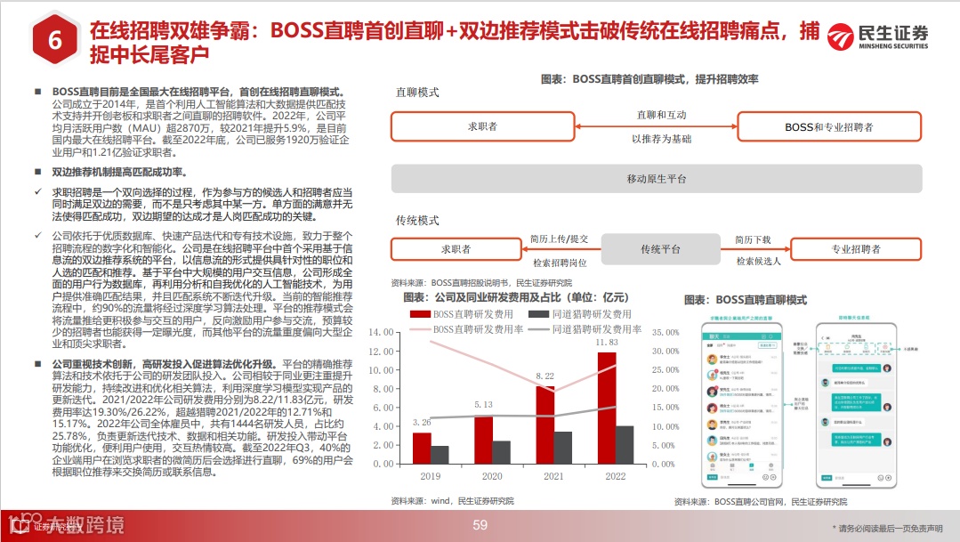Click the 传统模式 heading
The width and height of the screenshot is (960, 542).
point(417,221)
